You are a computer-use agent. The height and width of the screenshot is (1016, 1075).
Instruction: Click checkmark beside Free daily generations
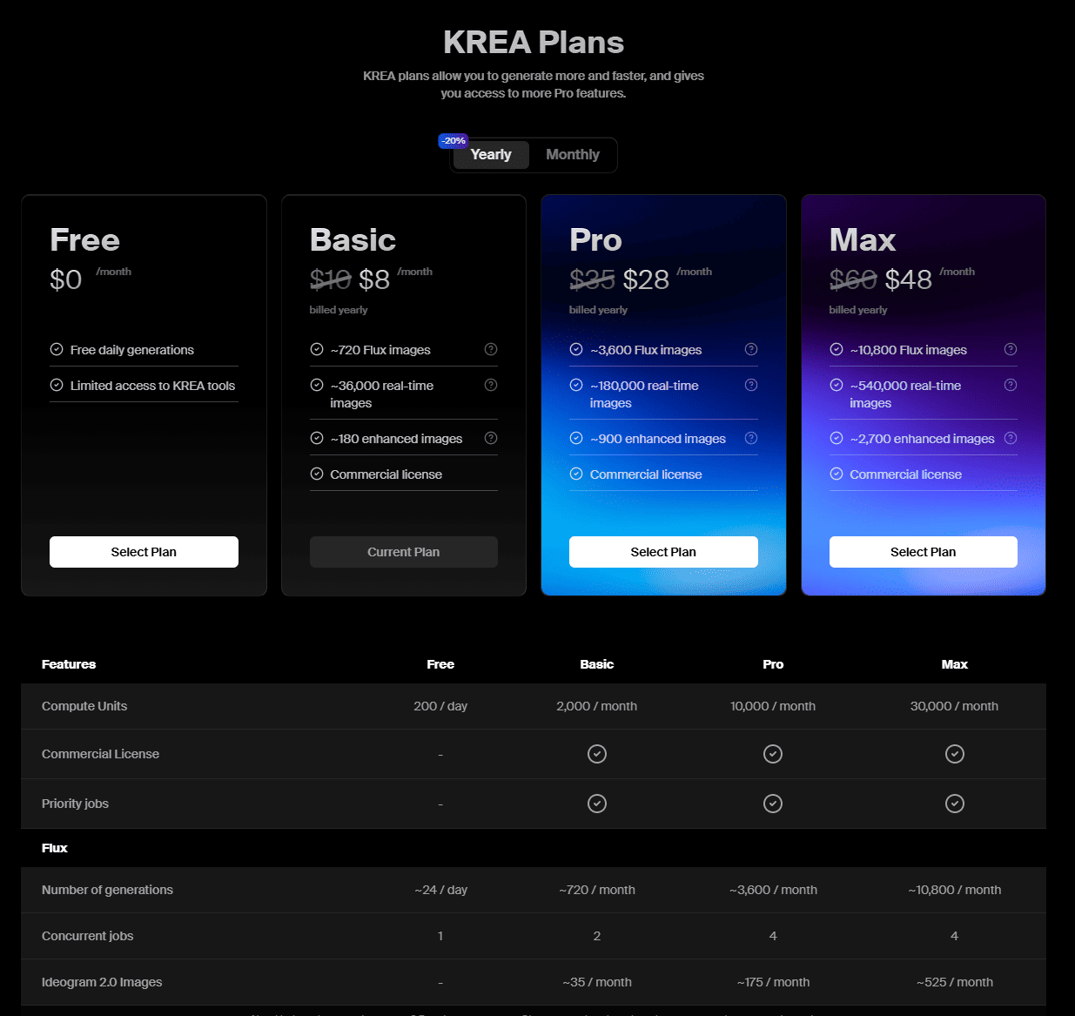[x=57, y=349]
